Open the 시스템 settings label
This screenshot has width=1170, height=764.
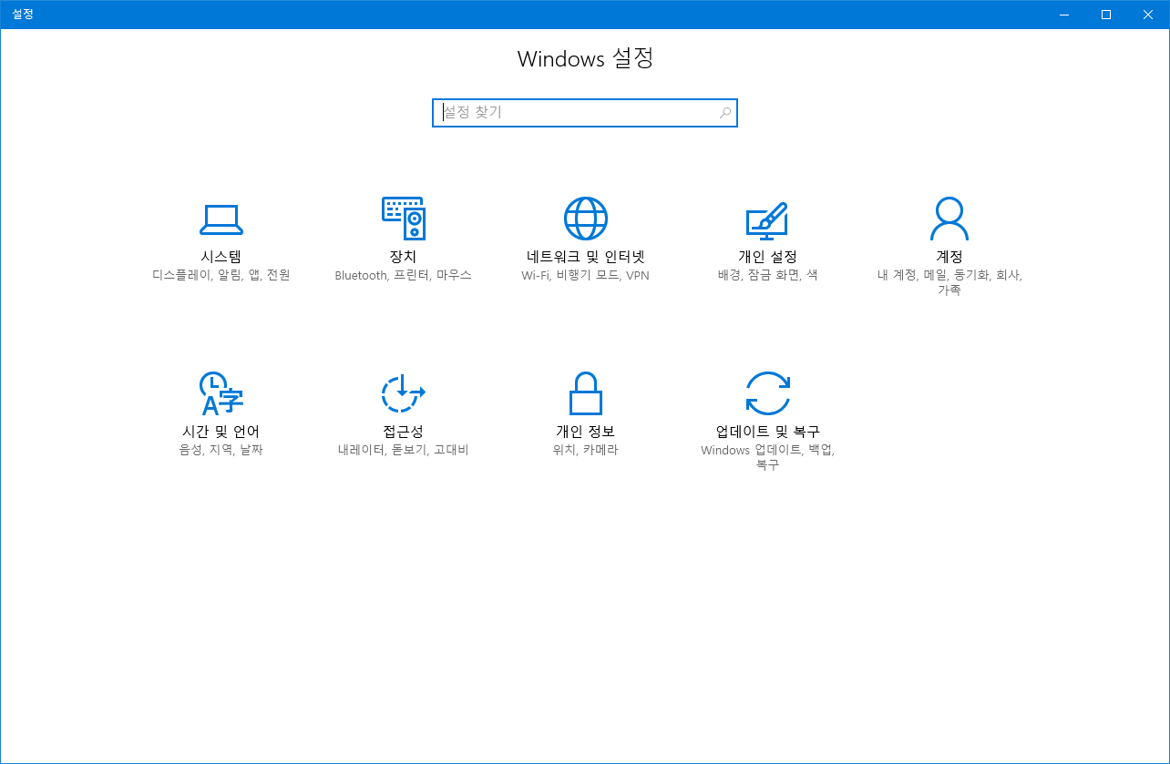pos(221,257)
